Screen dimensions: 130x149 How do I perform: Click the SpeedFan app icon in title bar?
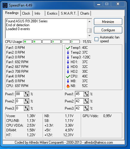tap(5, 5)
